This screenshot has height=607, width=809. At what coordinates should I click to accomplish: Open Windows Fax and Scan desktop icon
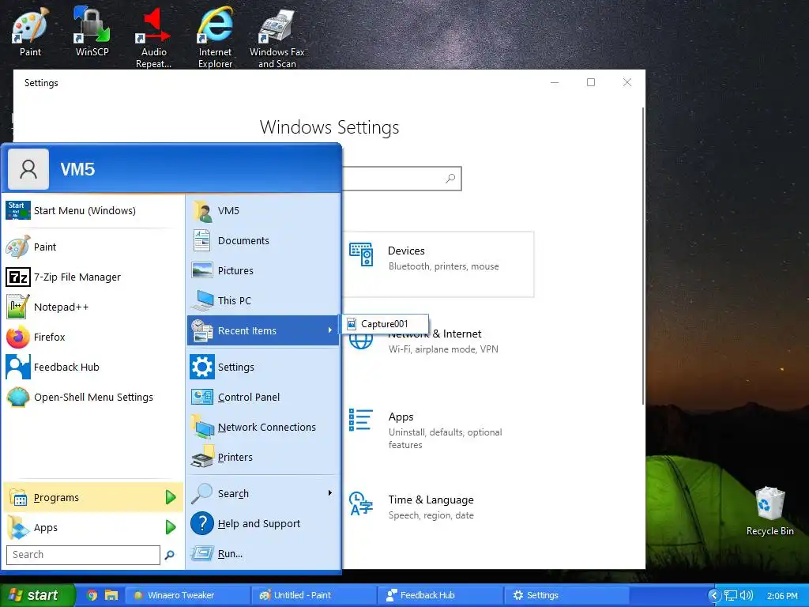[277, 37]
